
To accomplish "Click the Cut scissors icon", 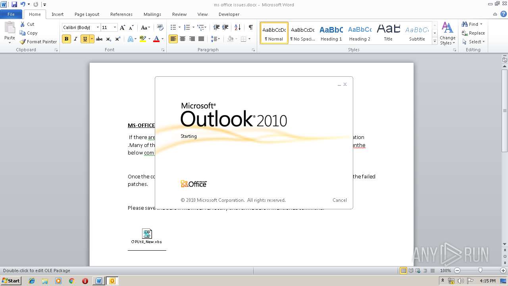I will tap(23, 24).
